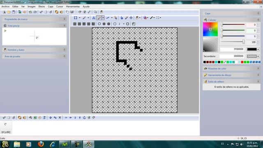Click the open folder icon in toolbar

(9, 12)
